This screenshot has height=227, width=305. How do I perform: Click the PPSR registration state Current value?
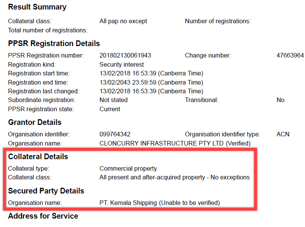click(x=110, y=109)
